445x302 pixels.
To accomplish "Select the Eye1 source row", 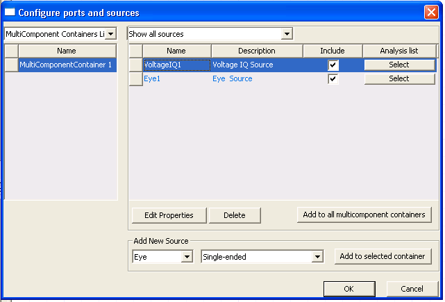I will [x=176, y=78].
